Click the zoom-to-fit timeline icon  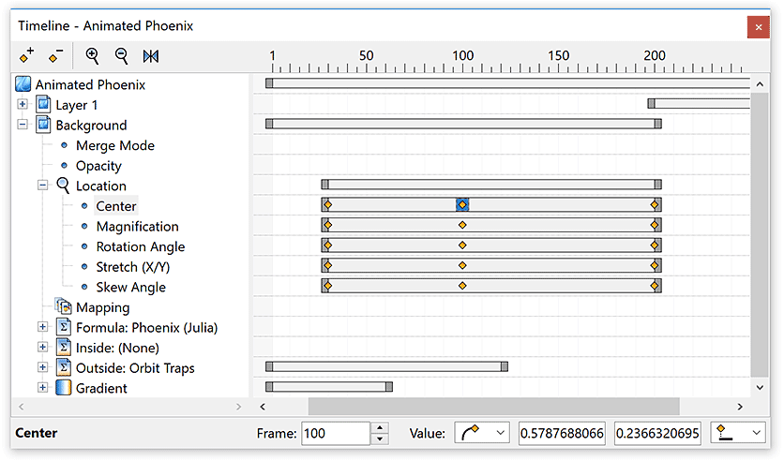[150, 56]
